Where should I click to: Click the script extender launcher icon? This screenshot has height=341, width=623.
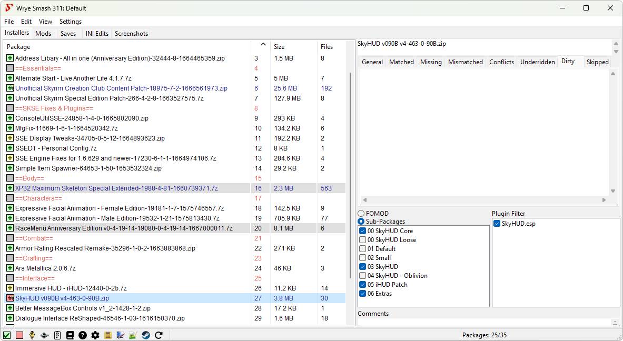(45, 335)
